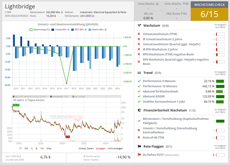Click red X beside Ø EPS-Wachstum 2 Jahre
This screenshot has height=165, width=230.
(139, 49)
